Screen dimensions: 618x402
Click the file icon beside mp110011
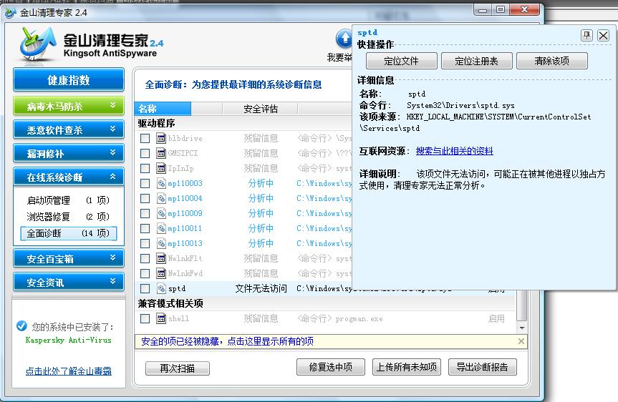tap(161, 228)
